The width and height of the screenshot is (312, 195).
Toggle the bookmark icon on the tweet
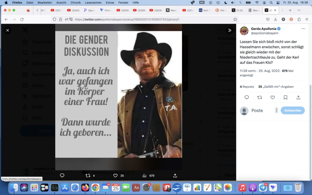[285, 97]
